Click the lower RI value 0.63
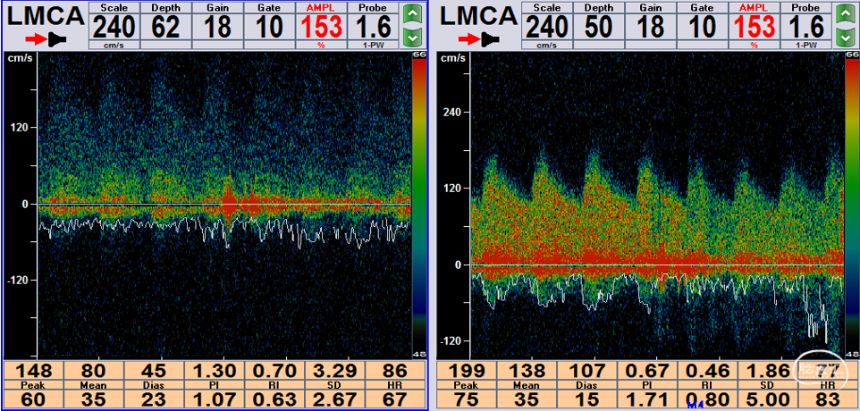This screenshot has width=860, height=411. point(274,398)
